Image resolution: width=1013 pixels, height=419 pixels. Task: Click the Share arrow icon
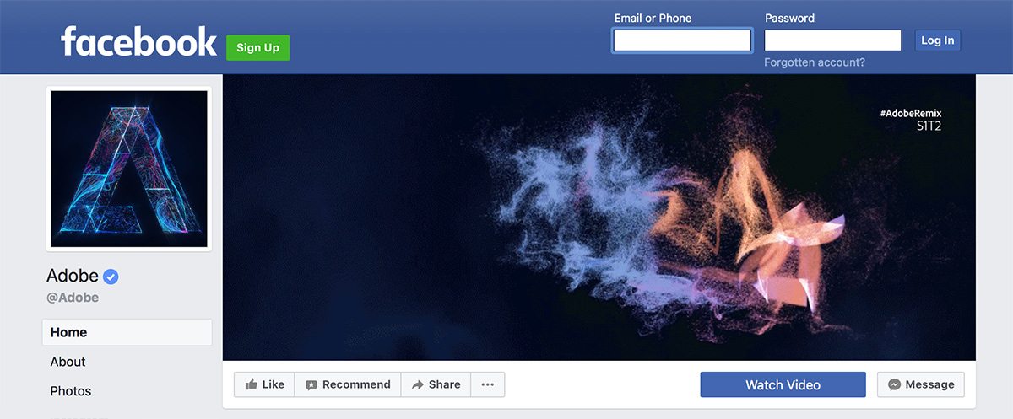pyautogui.click(x=417, y=384)
